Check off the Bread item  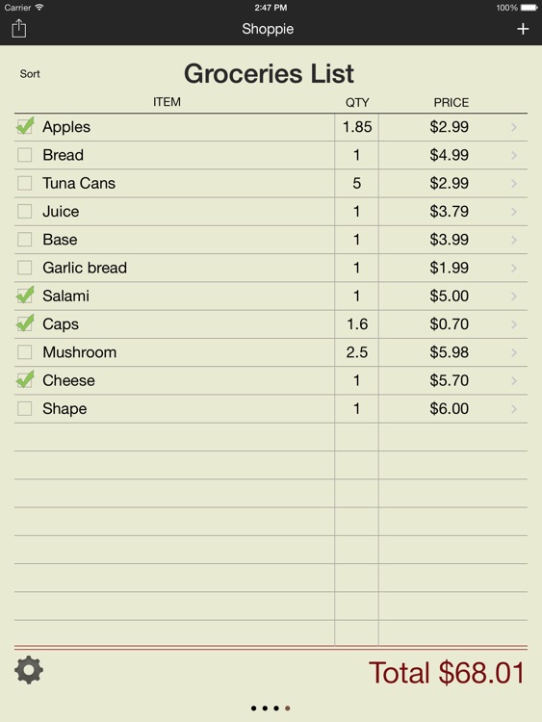(x=24, y=155)
